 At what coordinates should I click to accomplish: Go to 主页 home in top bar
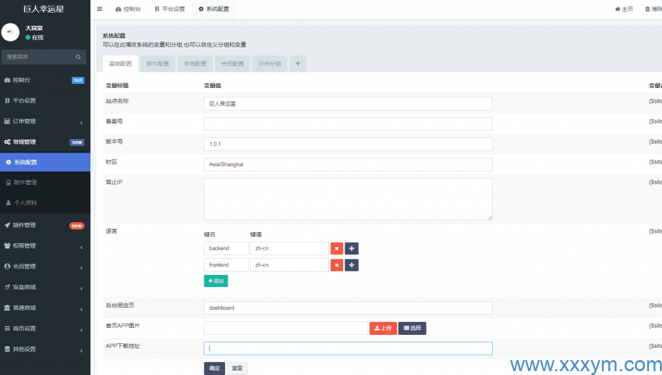[624, 9]
